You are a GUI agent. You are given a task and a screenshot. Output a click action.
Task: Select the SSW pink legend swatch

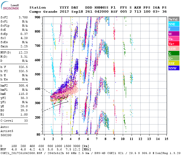173,49
